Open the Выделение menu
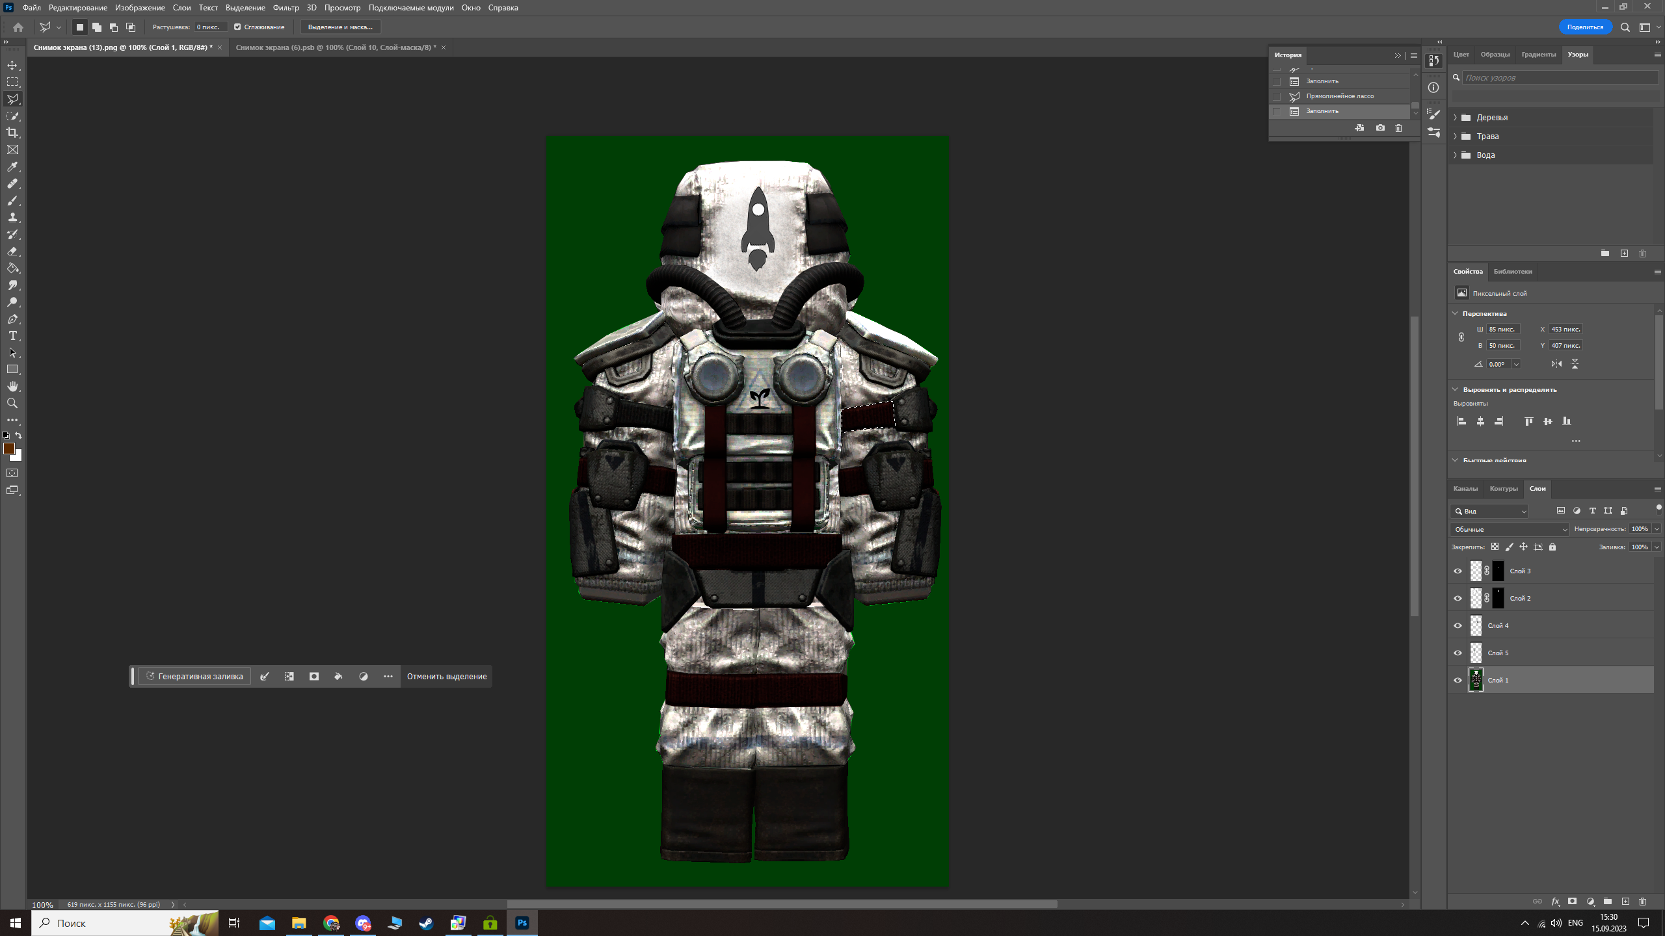1665x936 pixels. pyautogui.click(x=245, y=8)
